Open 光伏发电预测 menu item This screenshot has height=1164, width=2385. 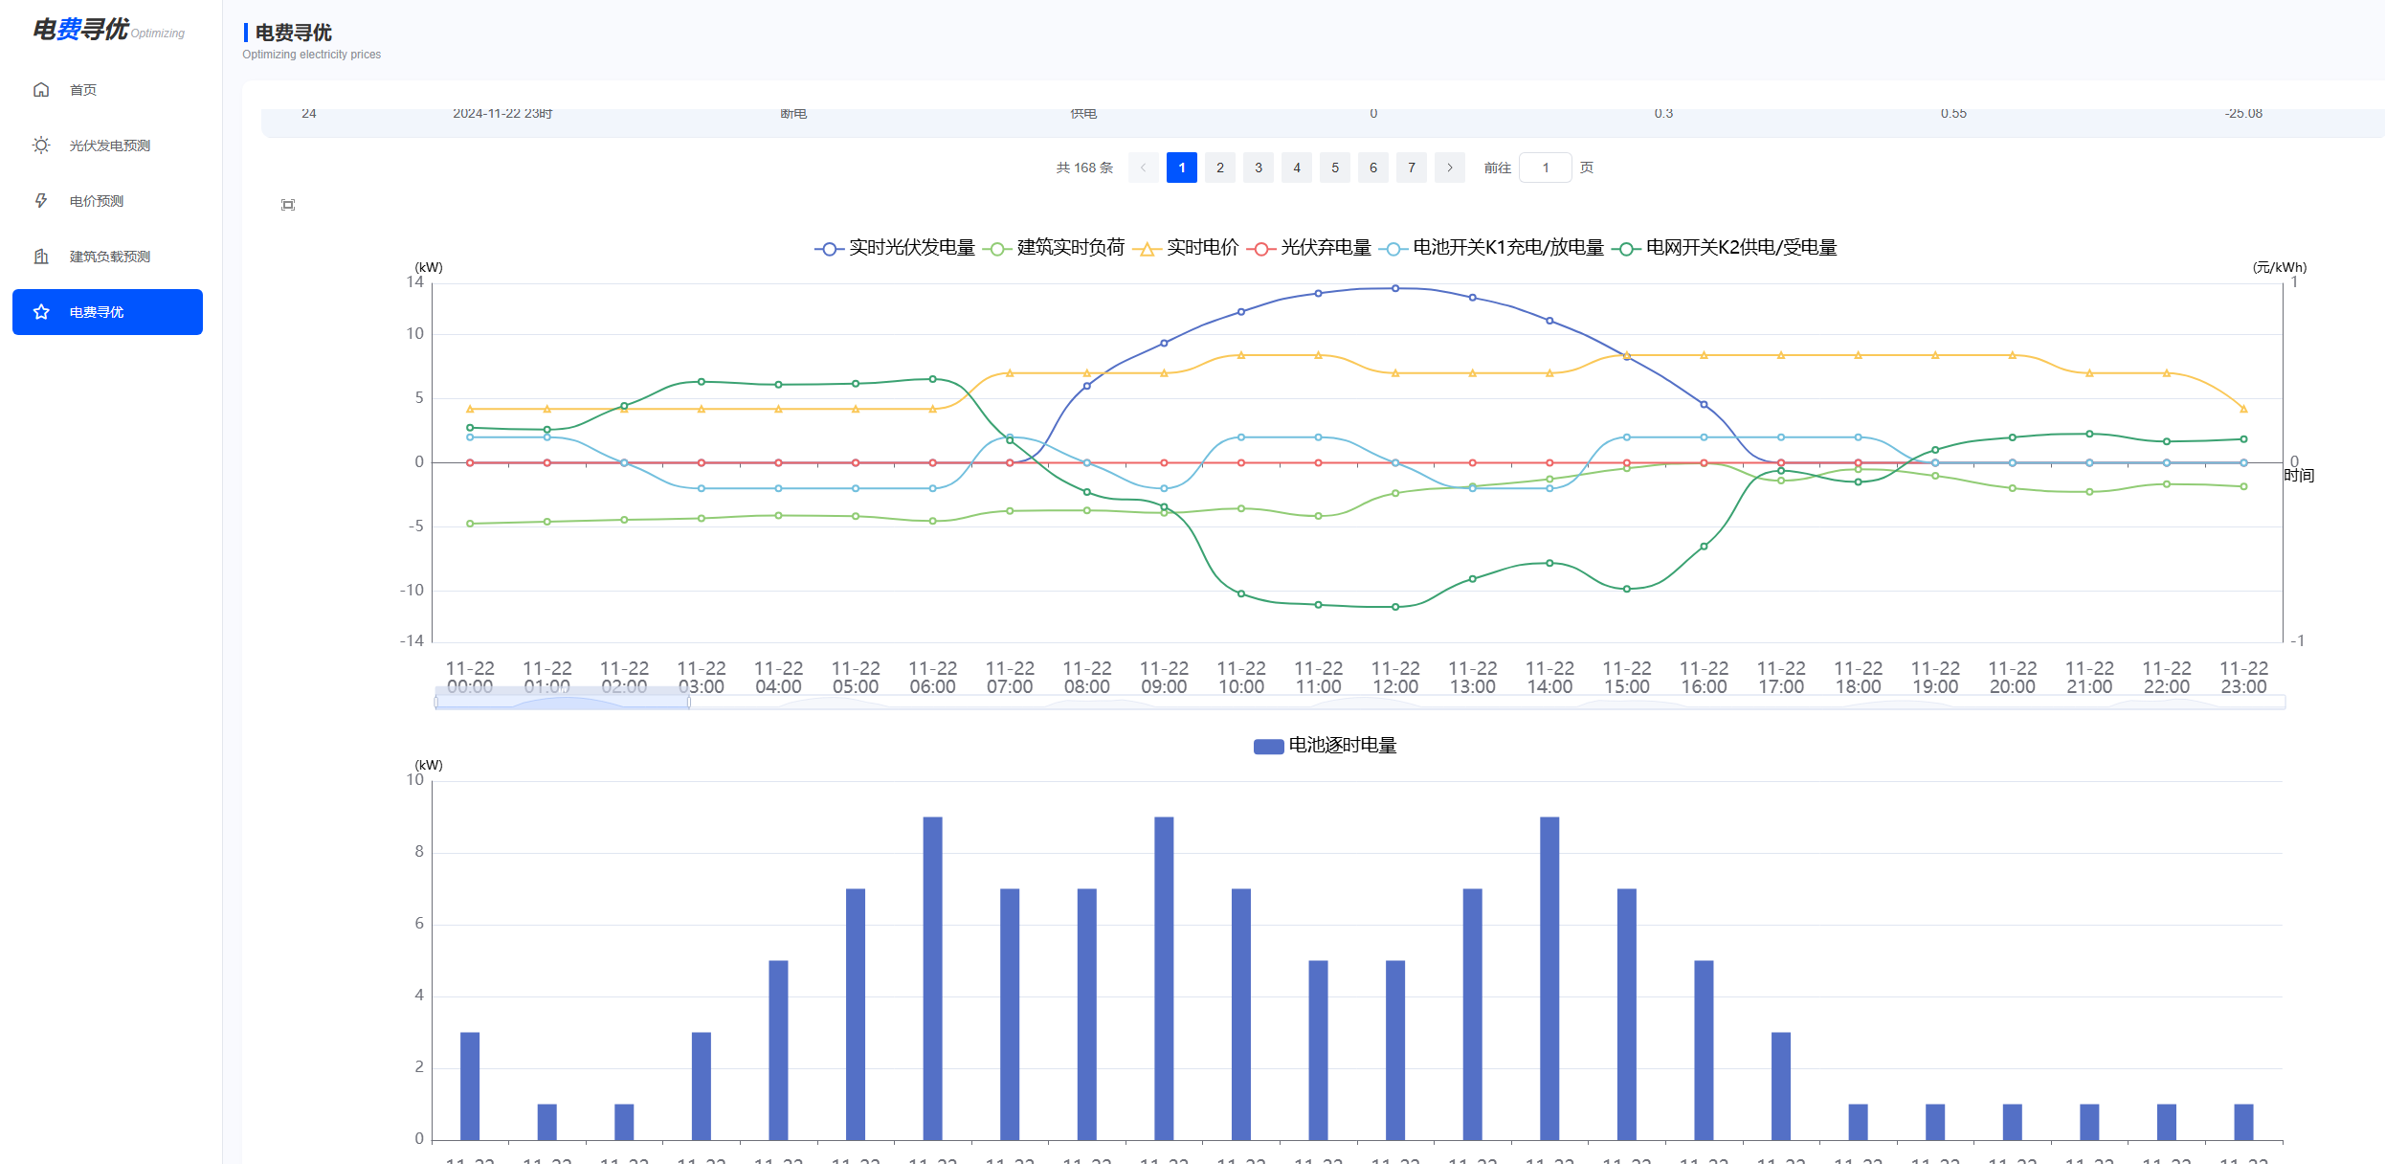point(107,145)
